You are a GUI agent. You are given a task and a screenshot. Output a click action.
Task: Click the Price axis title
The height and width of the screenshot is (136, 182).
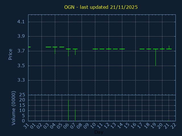(x=10, y=54)
